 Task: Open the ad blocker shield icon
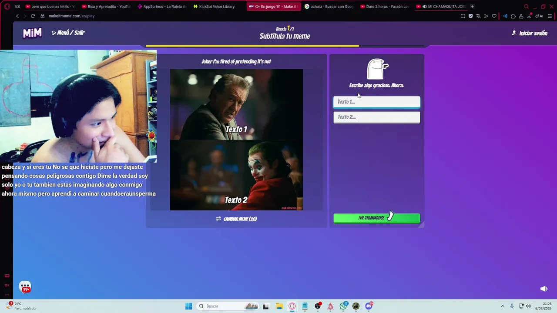point(470,16)
